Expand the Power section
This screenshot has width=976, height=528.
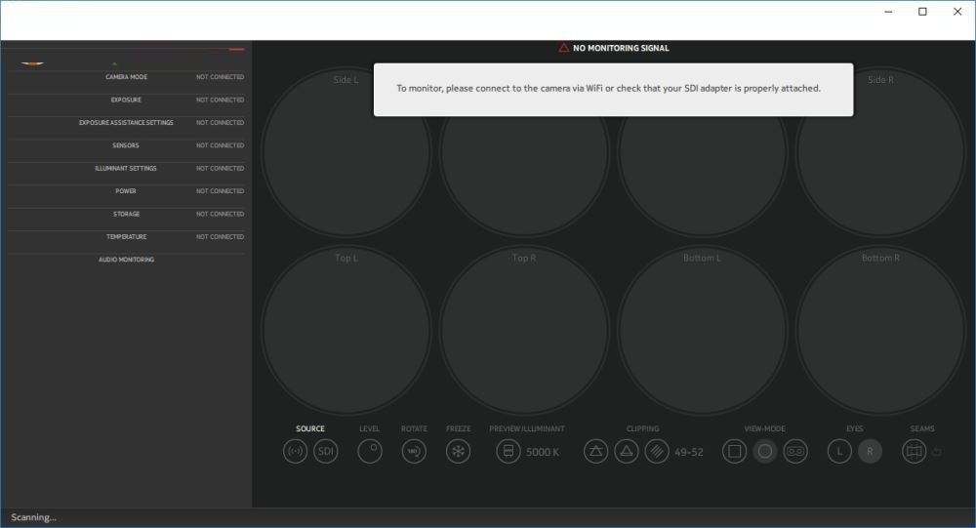point(126,191)
